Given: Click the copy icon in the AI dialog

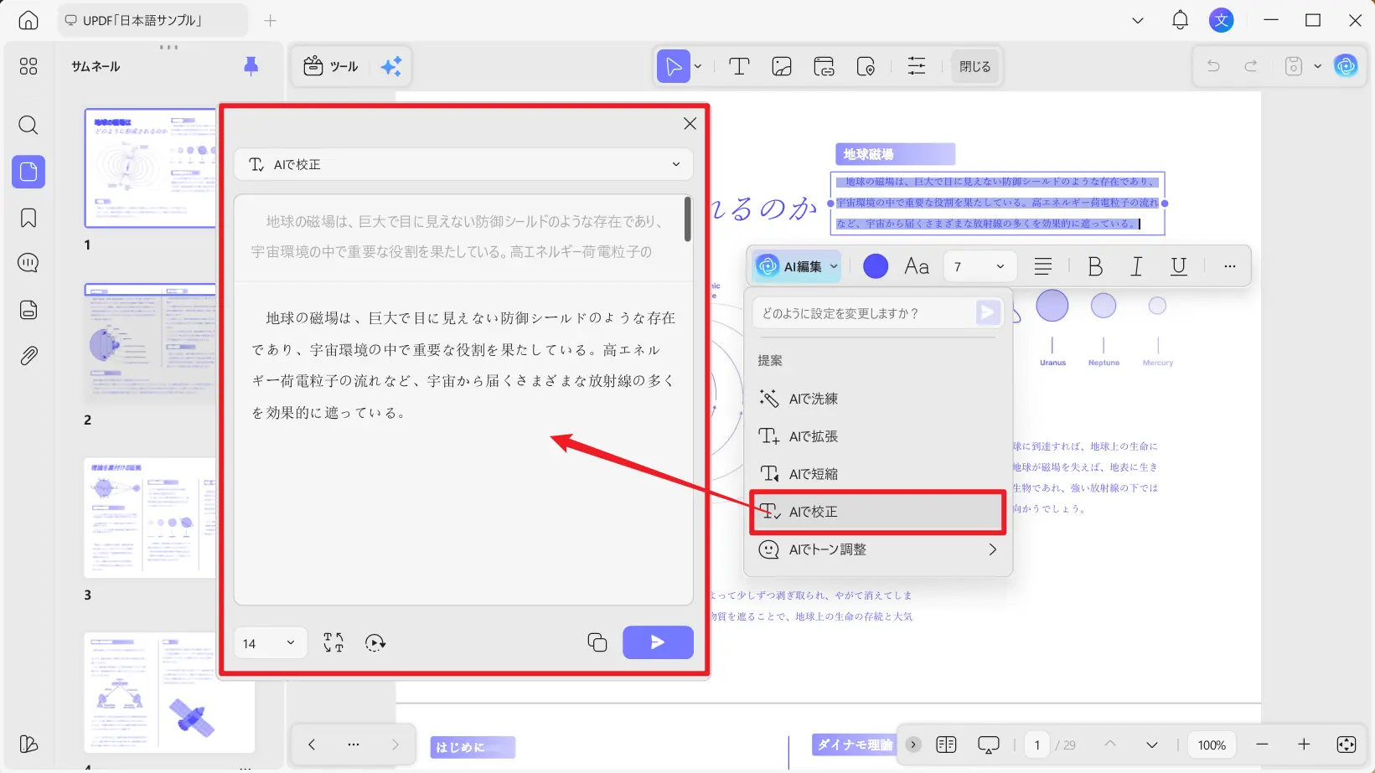Looking at the screenshot, I should [597, 642].
